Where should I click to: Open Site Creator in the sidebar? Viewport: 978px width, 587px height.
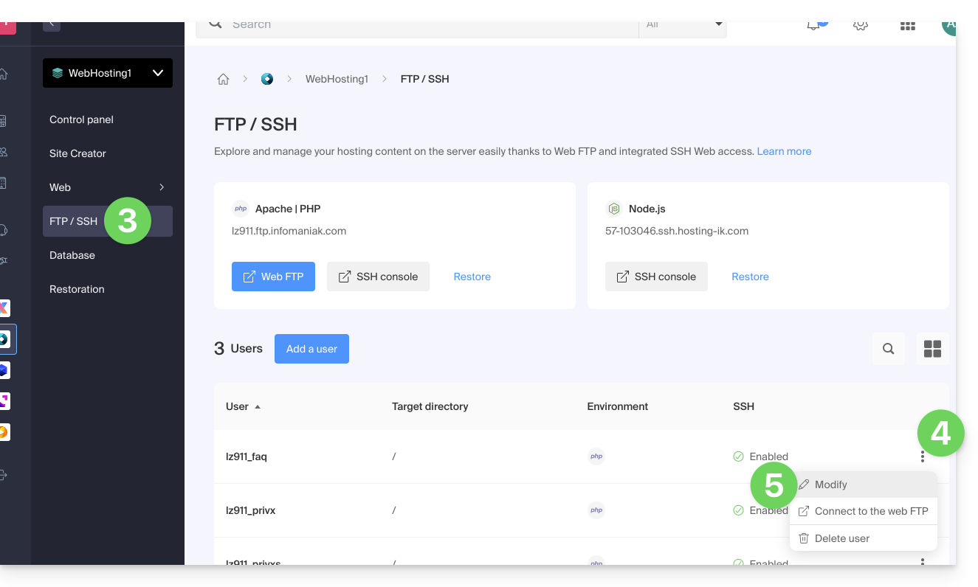[78, 153]
